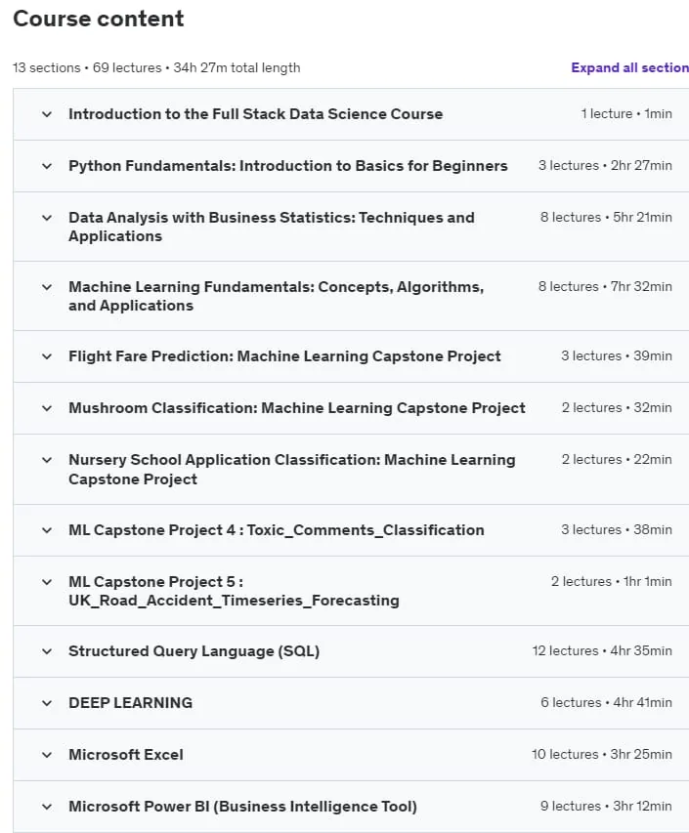Select Python Fundamentals: Introduction to Basics title
This screenshot has width=689, height=833.
(288, 166)
